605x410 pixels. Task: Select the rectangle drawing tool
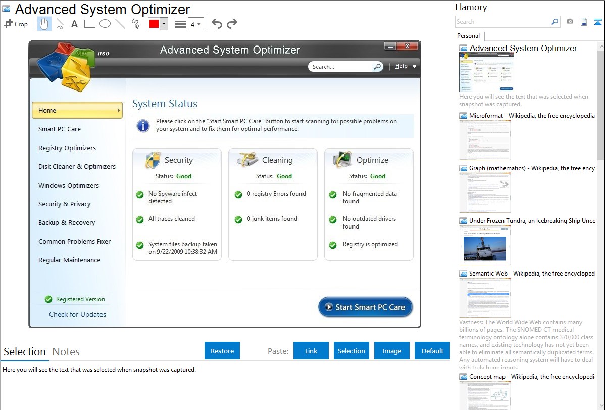point(89,24)
